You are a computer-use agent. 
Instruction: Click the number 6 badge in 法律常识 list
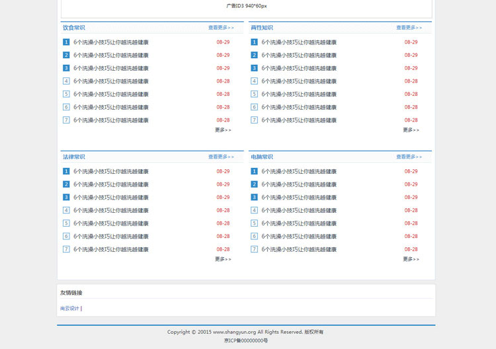click(66, 237)
